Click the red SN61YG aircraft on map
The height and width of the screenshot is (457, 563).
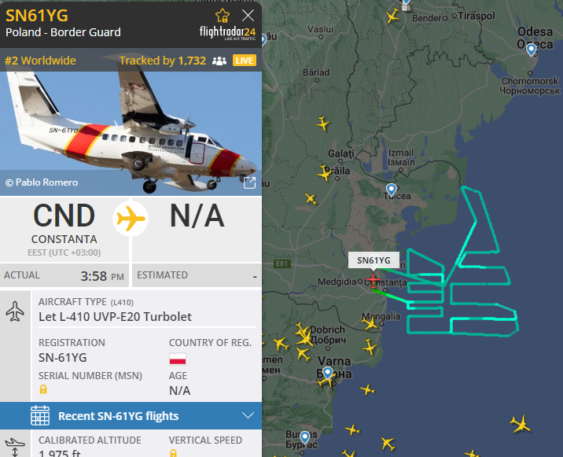[x=373, y=280]
